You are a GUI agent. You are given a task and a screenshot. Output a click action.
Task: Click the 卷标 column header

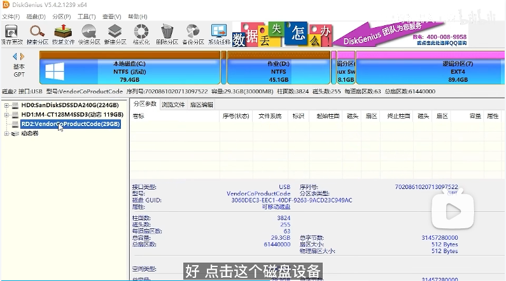pos(175,116)
